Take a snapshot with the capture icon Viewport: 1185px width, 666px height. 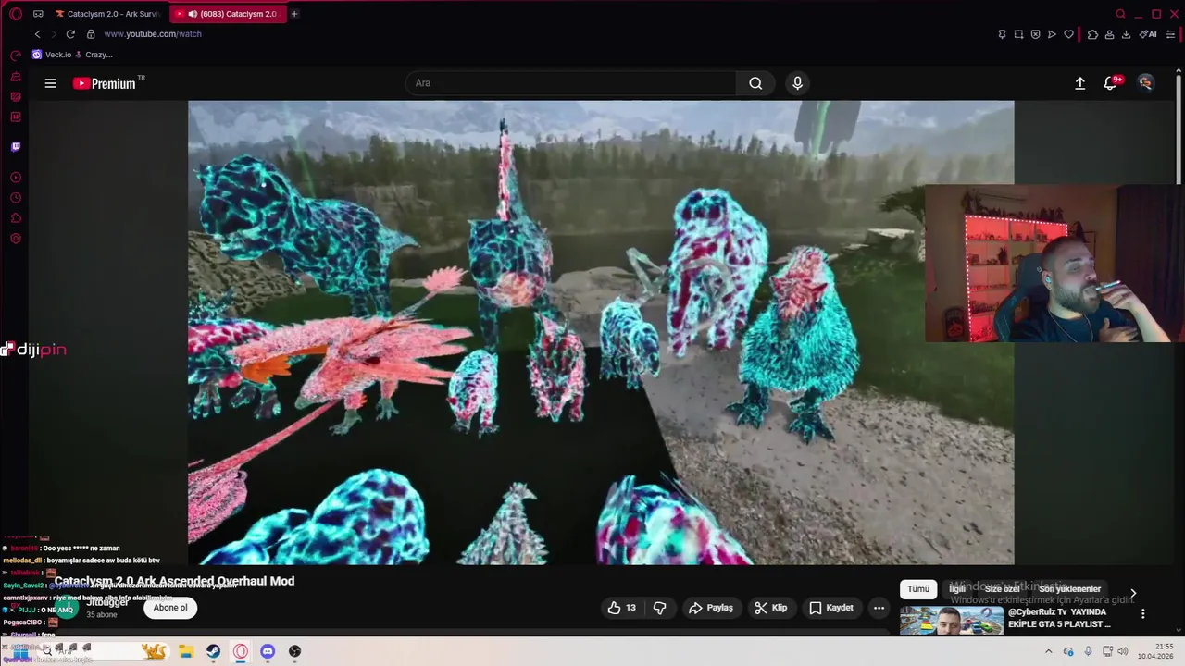click(x=1018, y=34)
